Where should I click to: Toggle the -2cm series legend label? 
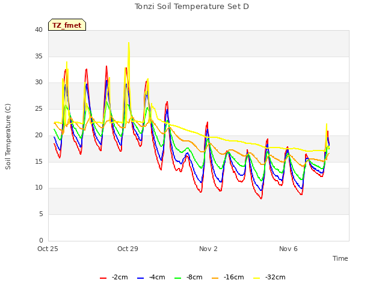(x=120, y=277)
